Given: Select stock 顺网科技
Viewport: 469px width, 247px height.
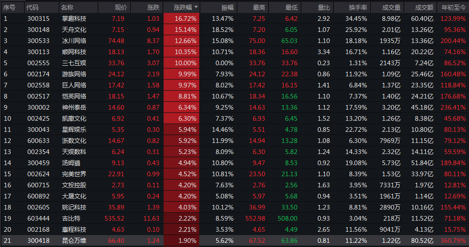Looking at the screenshot, I should click(x=74, y=52).
